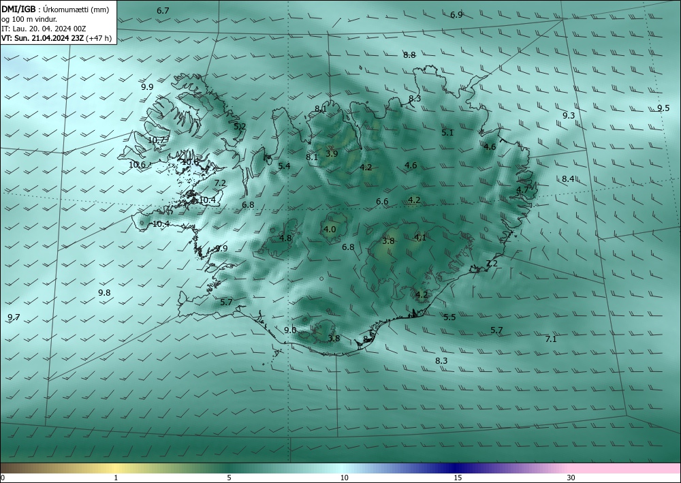Image resolution: width=681 pixels, height=483 pixels.
Task: Select the 'IT: Lau. 20. 04. 2024 00Z' line
Action: [x=44, y=29]
